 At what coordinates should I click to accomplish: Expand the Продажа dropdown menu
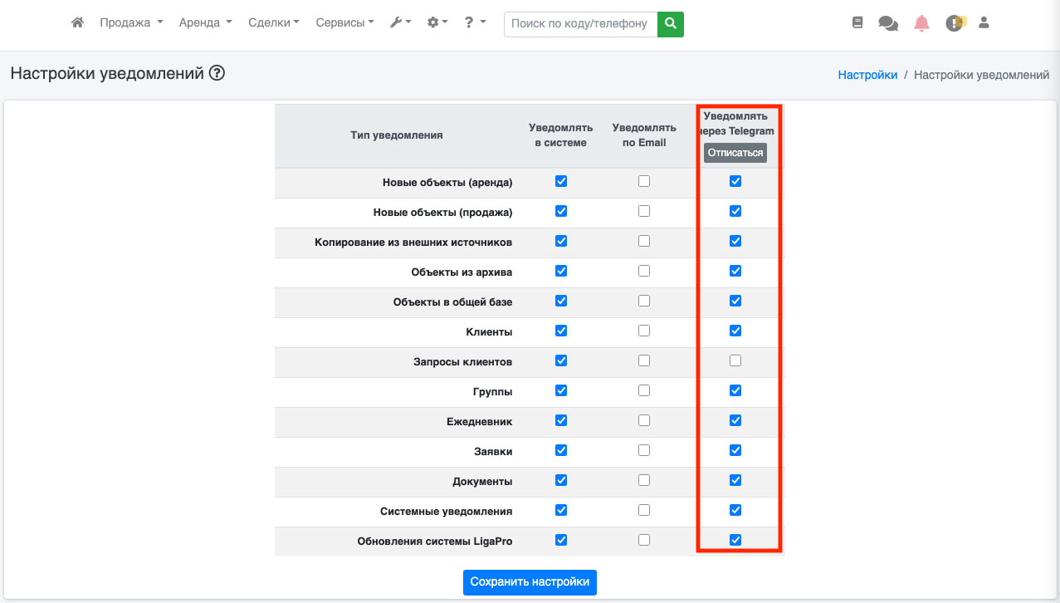[x=131, y=23]
